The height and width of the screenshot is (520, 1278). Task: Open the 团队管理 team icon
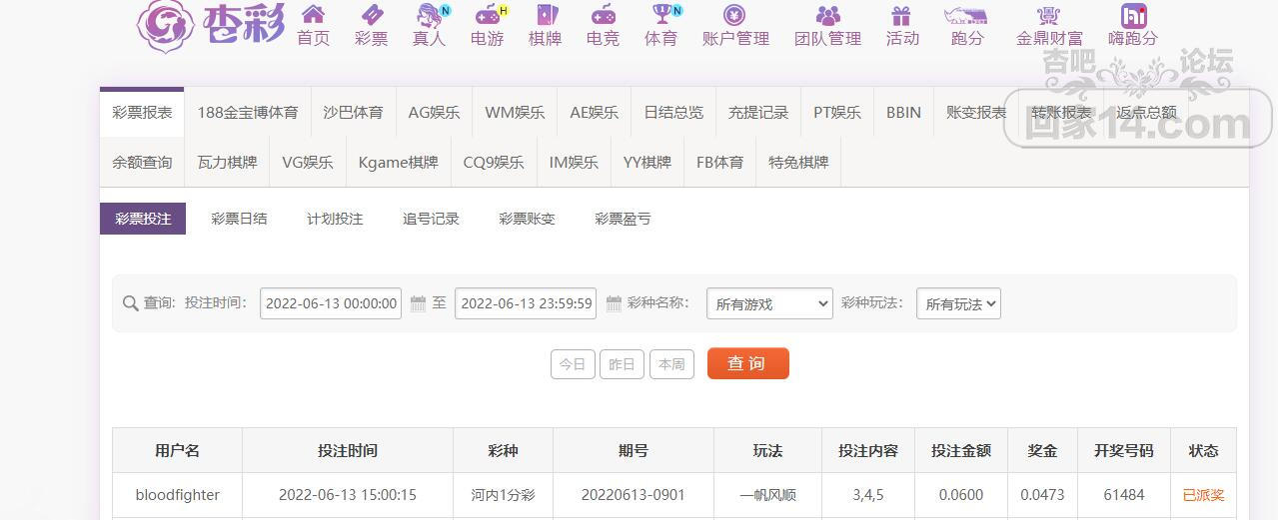point(827,15)
